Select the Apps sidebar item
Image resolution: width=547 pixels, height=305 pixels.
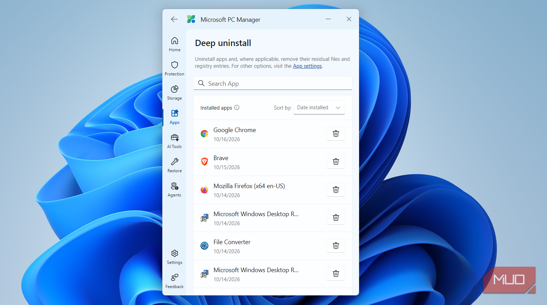click(x=174, y=117)
